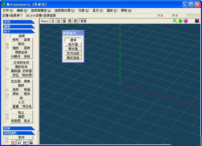202x146 pixels.
Task: Click the 弯曲 bend button
Action: tap(27, 89)
